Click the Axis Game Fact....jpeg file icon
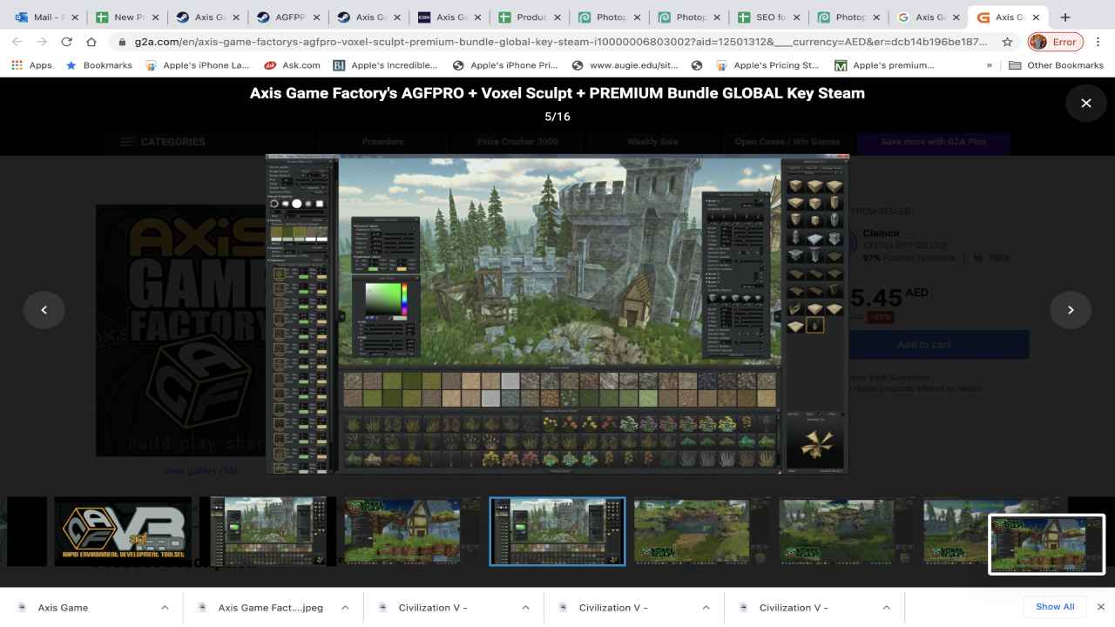 (202, 607)
